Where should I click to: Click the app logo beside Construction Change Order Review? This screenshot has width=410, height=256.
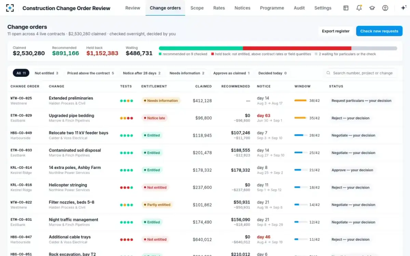click(x=10, y=8)
